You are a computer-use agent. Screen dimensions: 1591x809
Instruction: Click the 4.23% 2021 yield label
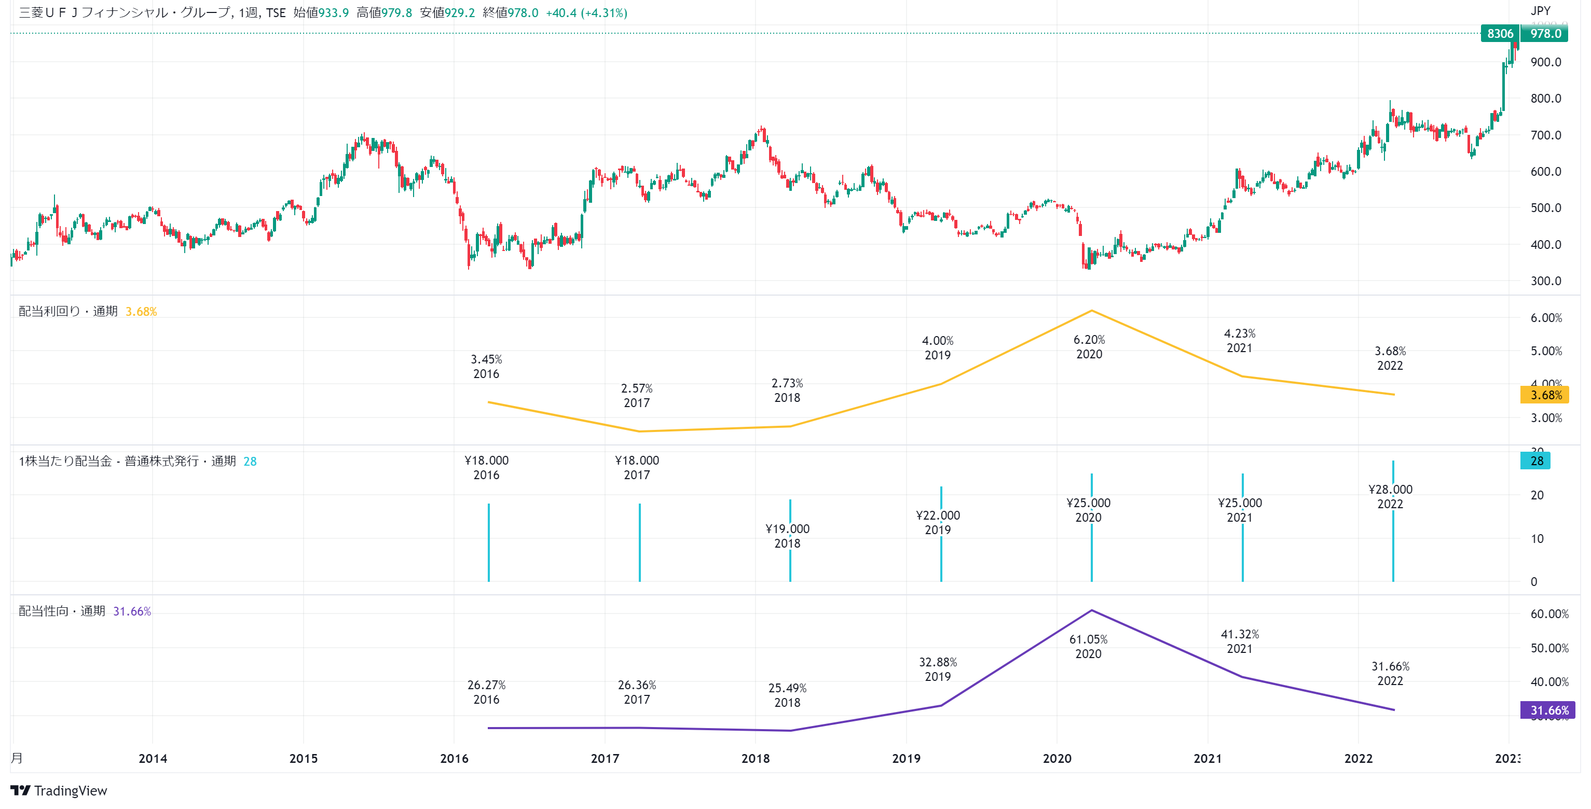click(x=1240, y=341)
